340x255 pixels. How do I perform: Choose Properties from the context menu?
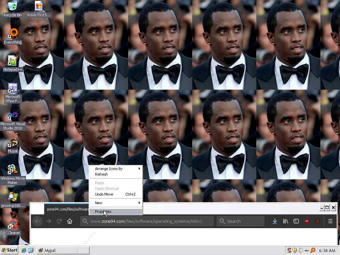point(116,212)
